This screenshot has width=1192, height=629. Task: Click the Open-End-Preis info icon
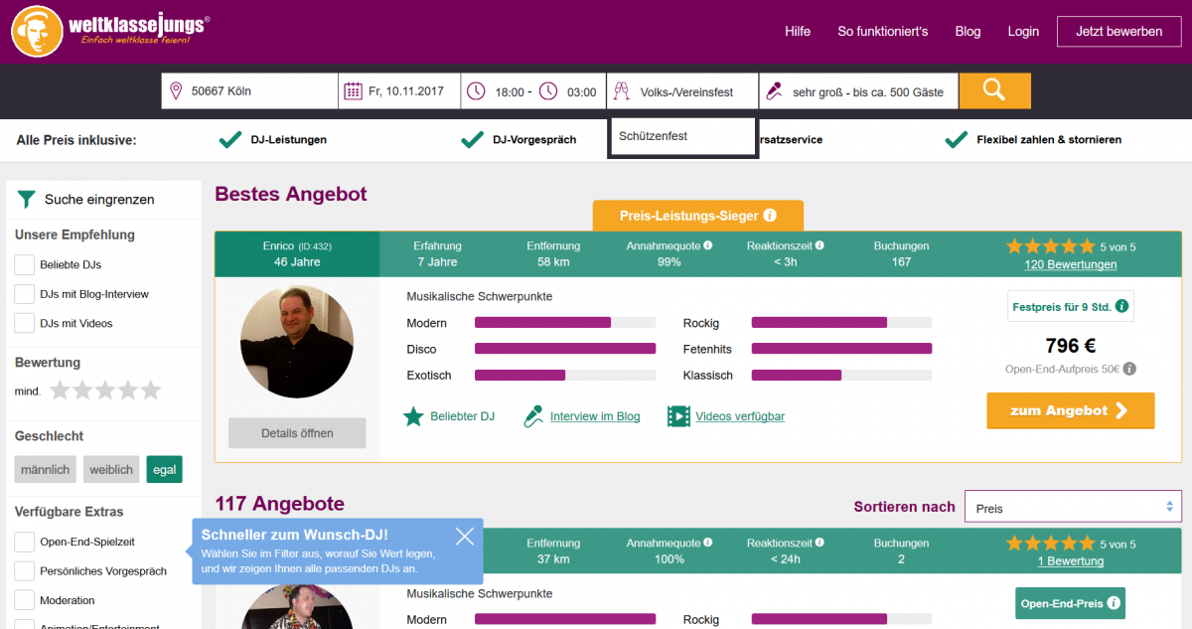[1114, 603]
